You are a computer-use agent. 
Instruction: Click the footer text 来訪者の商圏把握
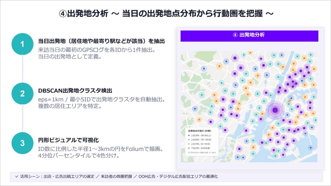tap(116, 177)
